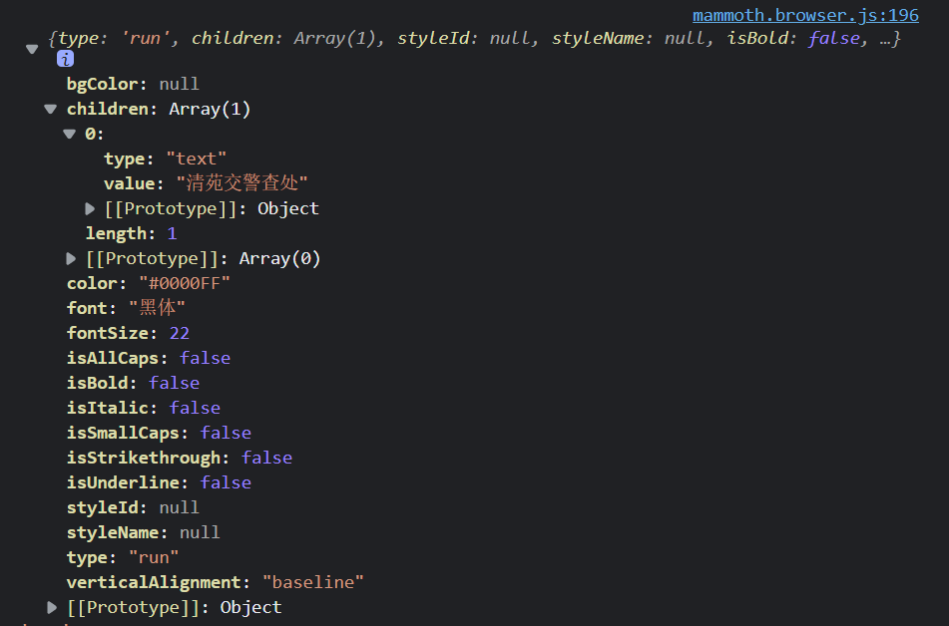Select the styleId: null property row

click(x=133, y=507)
